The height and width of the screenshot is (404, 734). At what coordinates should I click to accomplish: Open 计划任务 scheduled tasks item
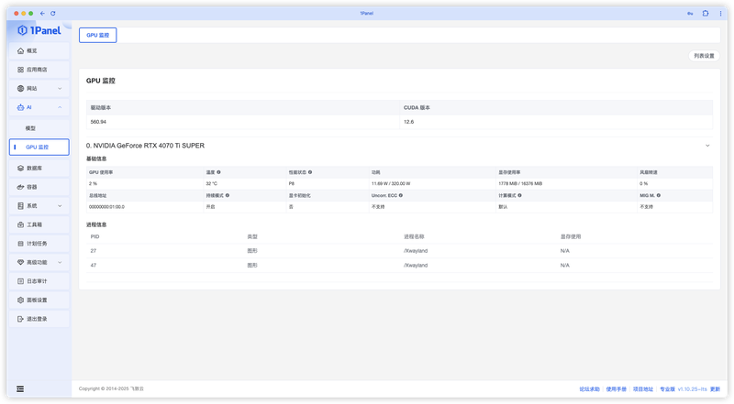pyautogui.click(x=39, y=244)
